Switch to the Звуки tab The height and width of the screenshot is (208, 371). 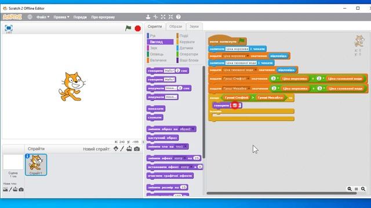(x=194, y=27)
